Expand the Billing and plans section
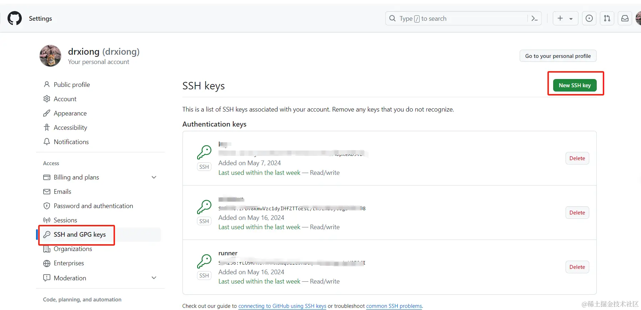The width and height of the screenshot is (641, 310). (x=154, y=177)
